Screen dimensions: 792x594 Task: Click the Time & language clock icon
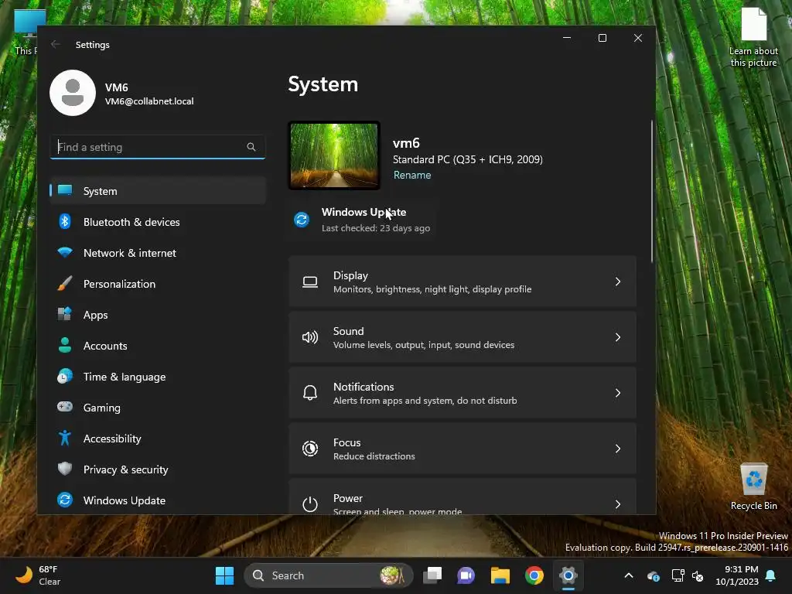(x=65, y=377)
